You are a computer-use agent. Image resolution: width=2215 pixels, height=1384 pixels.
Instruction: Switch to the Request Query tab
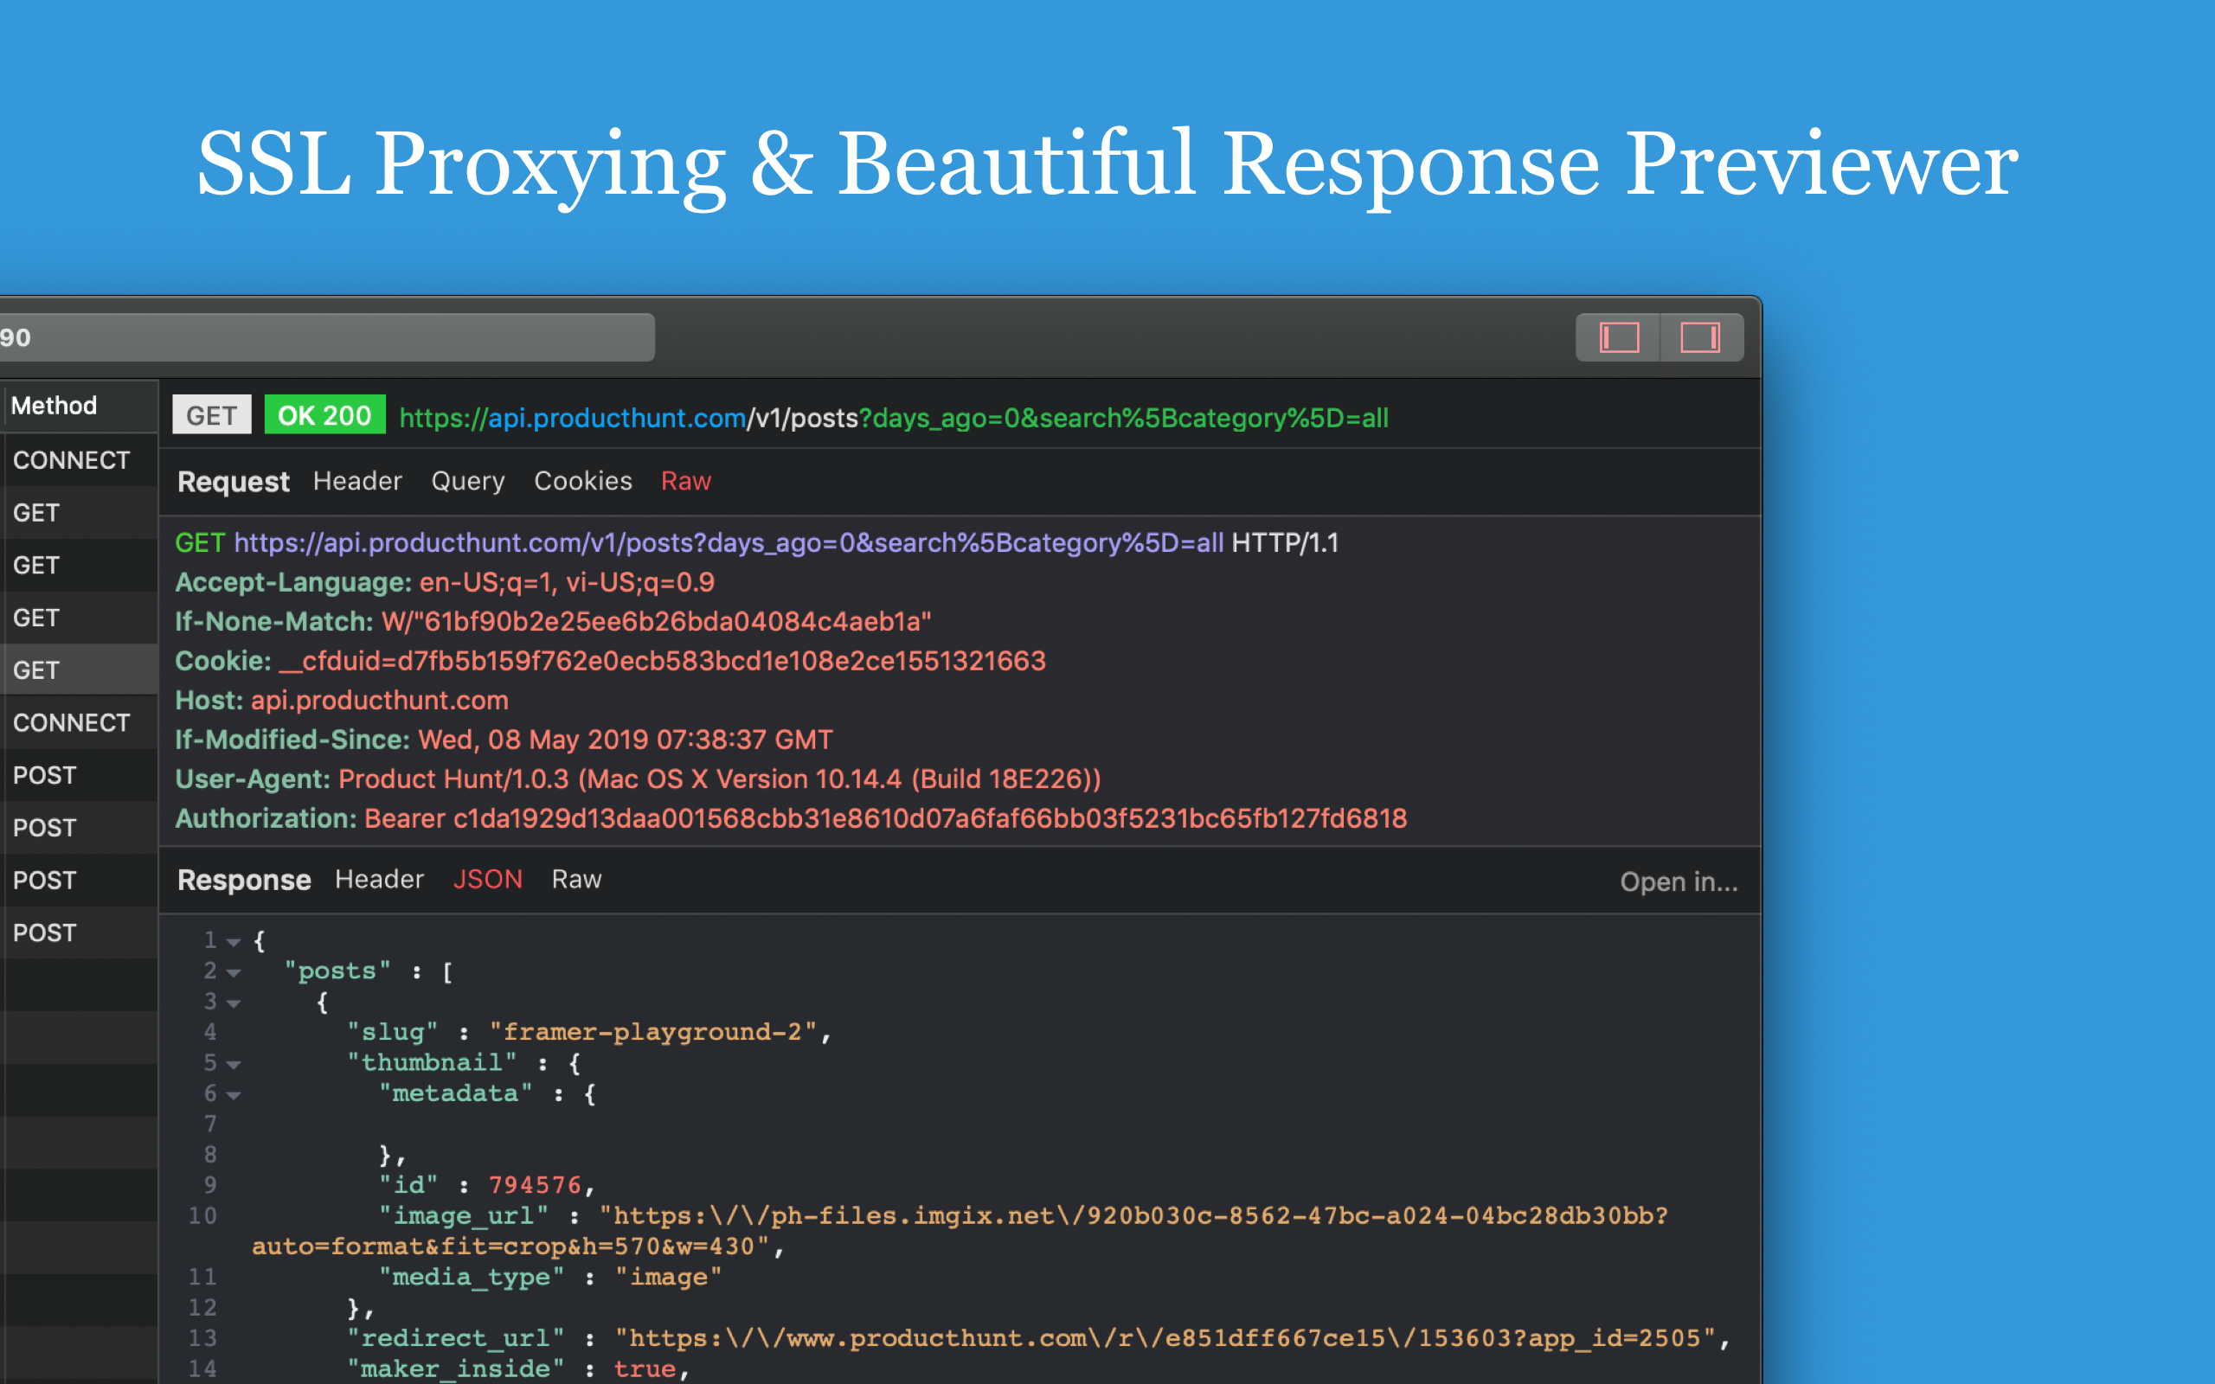[468, 482]
